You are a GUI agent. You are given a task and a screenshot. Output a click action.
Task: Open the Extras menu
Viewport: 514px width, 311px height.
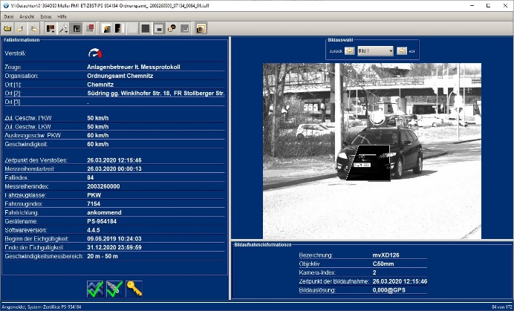[x=46, y=16]
